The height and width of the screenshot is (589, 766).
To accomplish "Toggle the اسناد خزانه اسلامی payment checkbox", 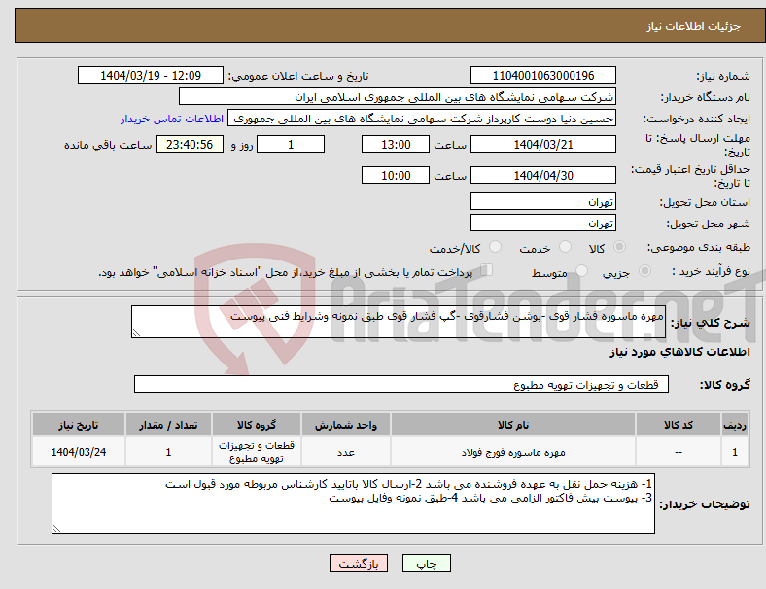I will pyautogui.click(x=487, y=269).
